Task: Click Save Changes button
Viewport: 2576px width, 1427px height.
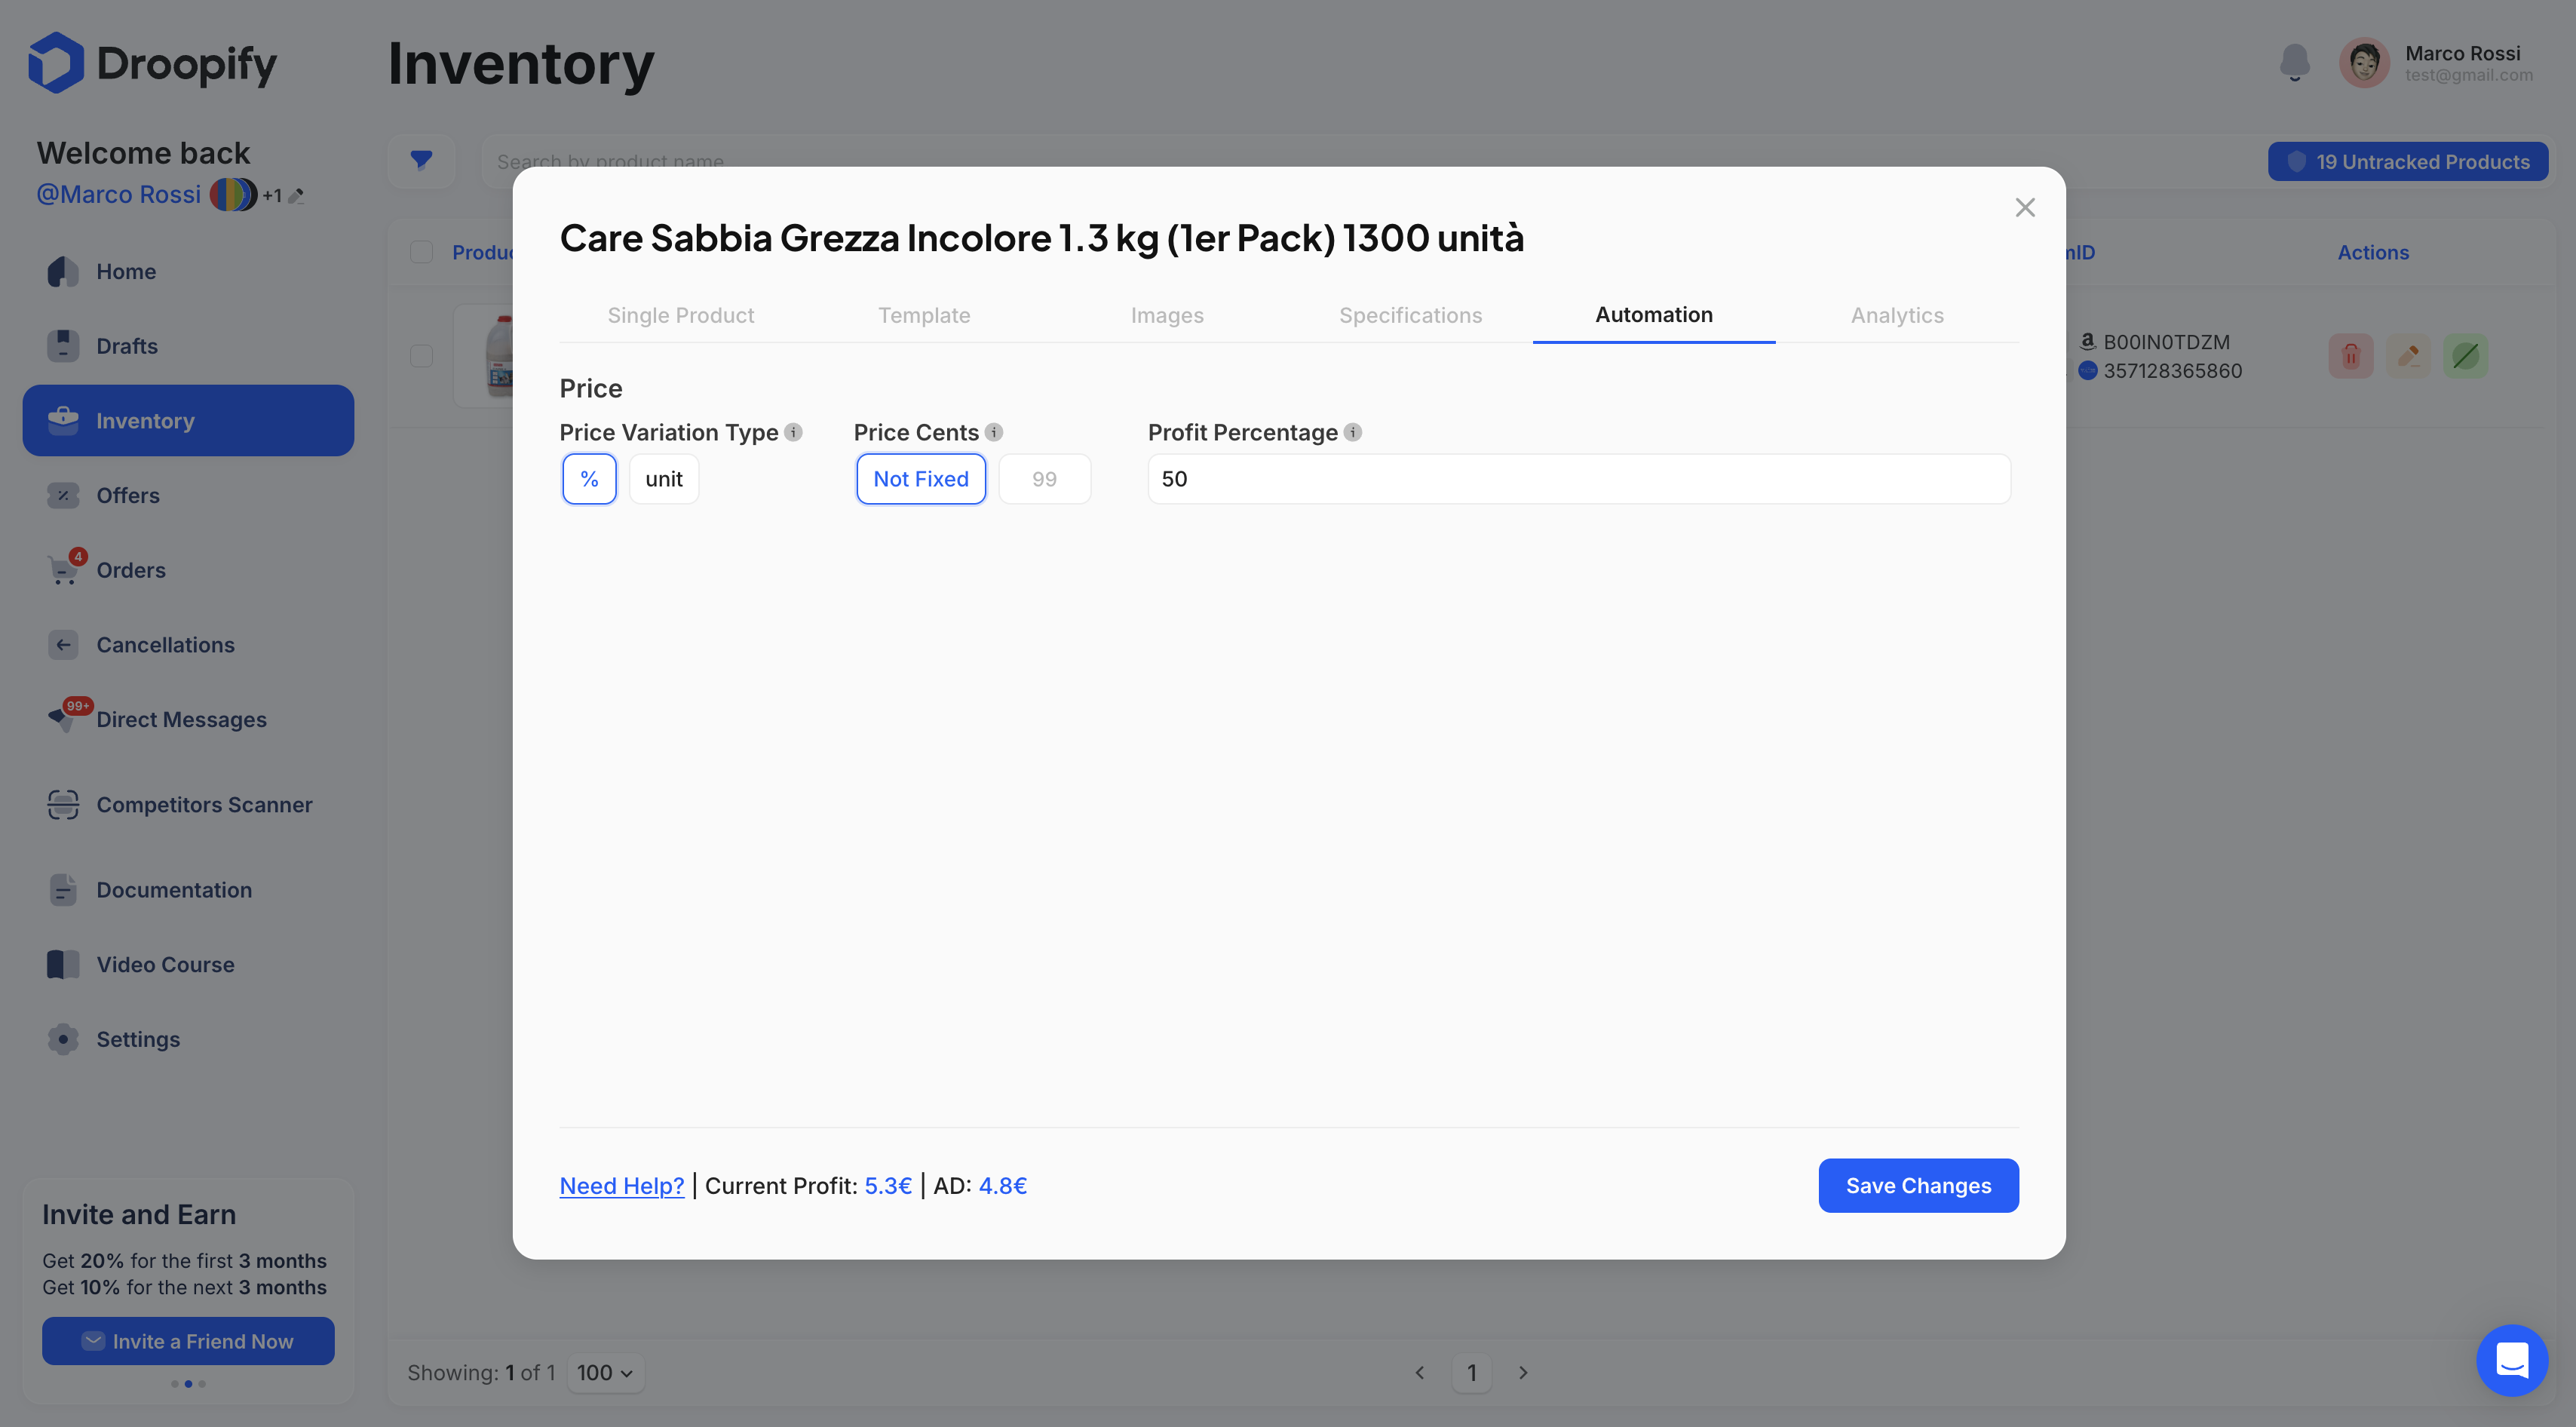Action: [x=1918, y=1186]
